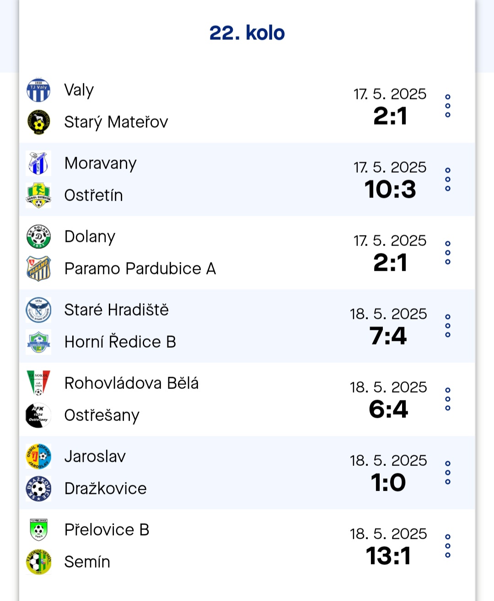Open the 13:1 match result
The width and height of the screenshot is (494, 601).
[388, 556]
